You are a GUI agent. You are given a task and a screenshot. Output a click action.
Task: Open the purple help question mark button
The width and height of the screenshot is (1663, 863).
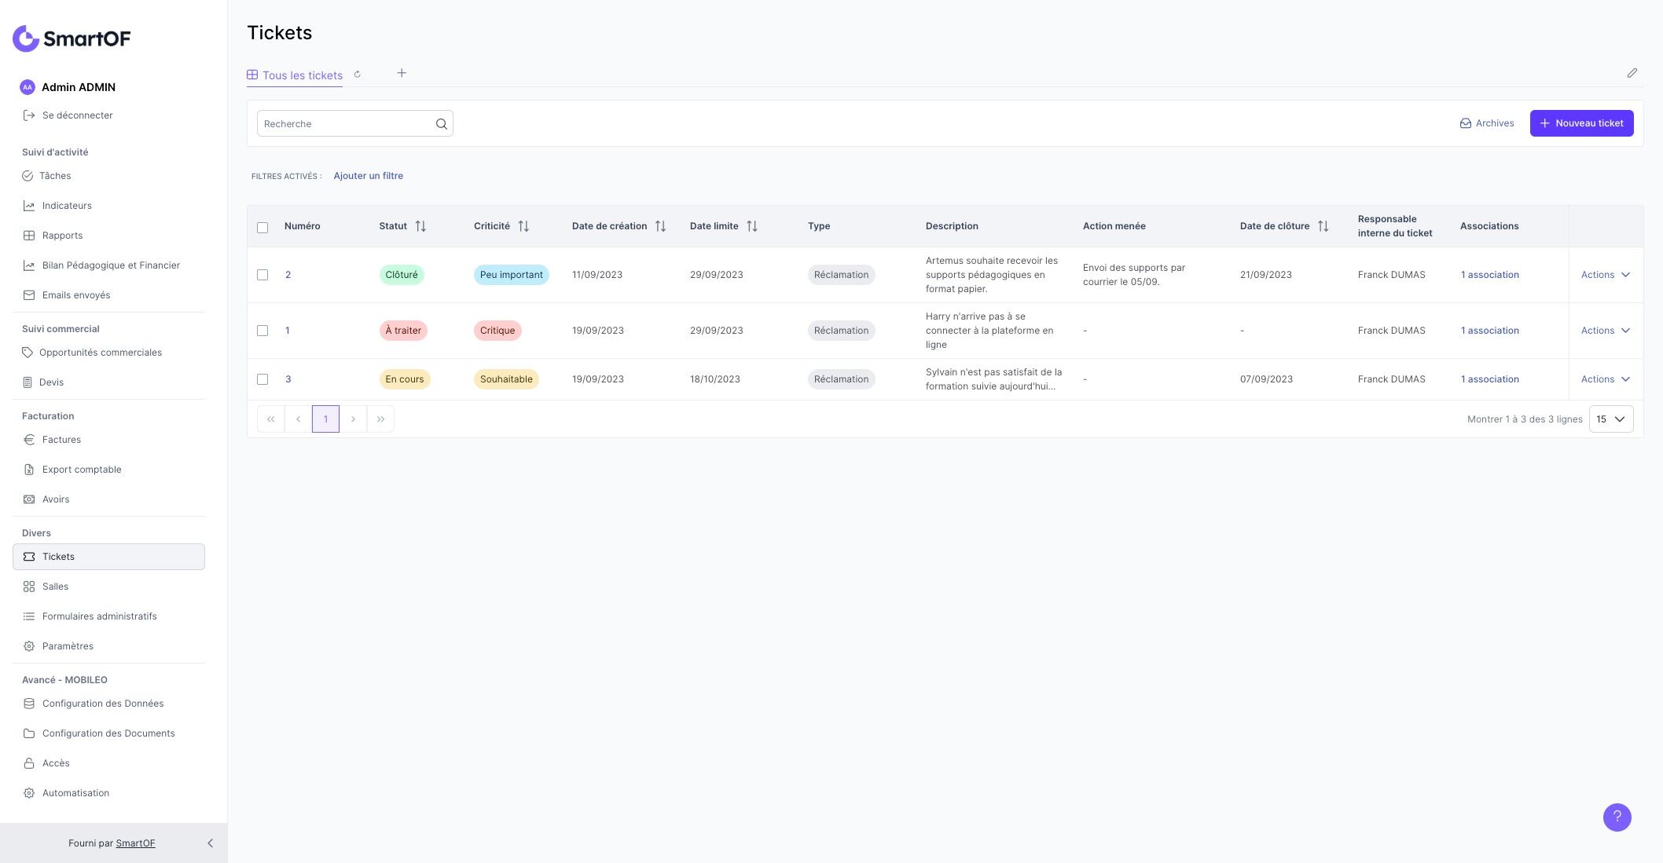1617,817
